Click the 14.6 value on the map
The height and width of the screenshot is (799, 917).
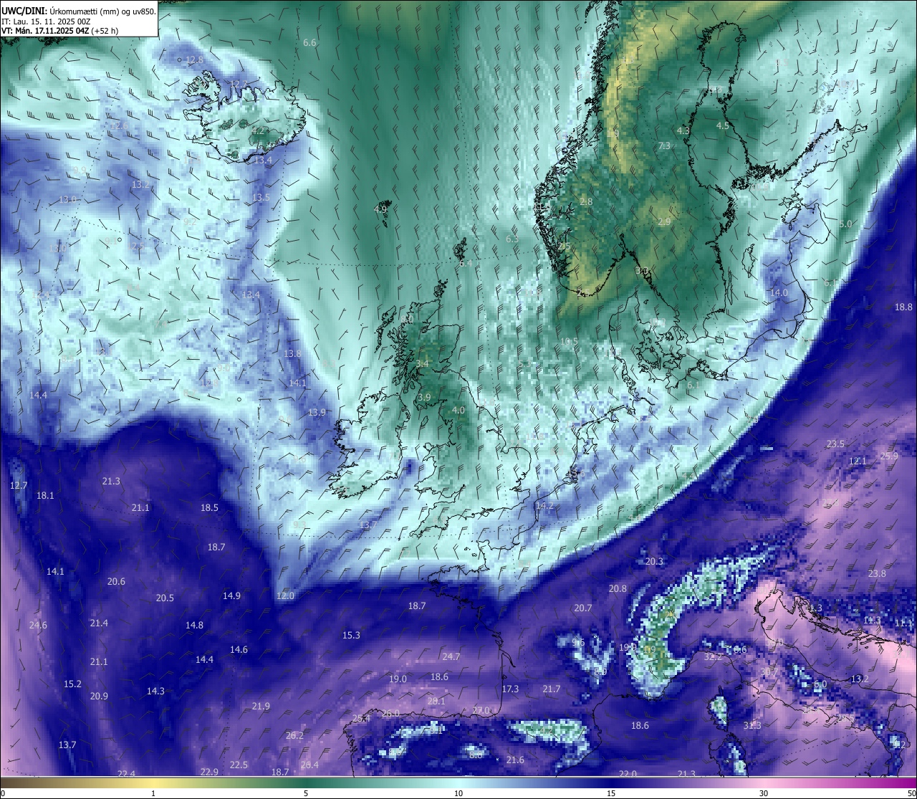tap(239, 649)
